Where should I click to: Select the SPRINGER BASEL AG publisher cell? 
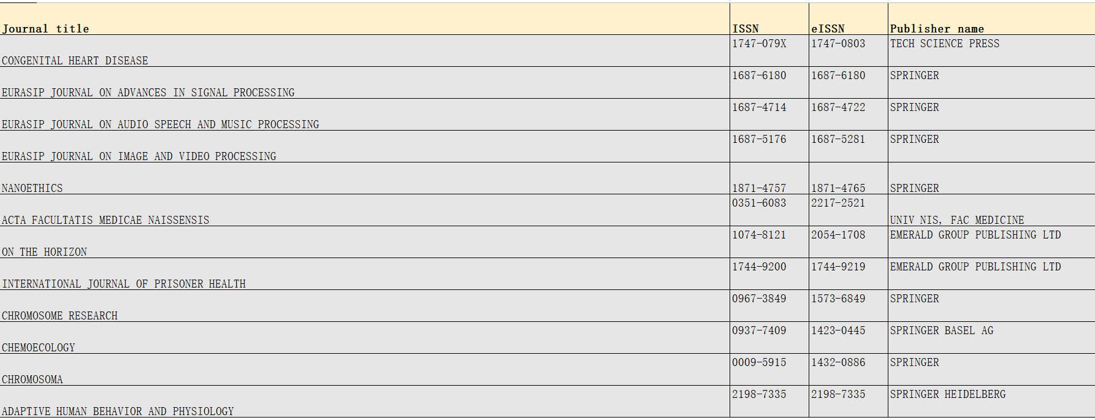pyautogui.click(x=991, y=338)
